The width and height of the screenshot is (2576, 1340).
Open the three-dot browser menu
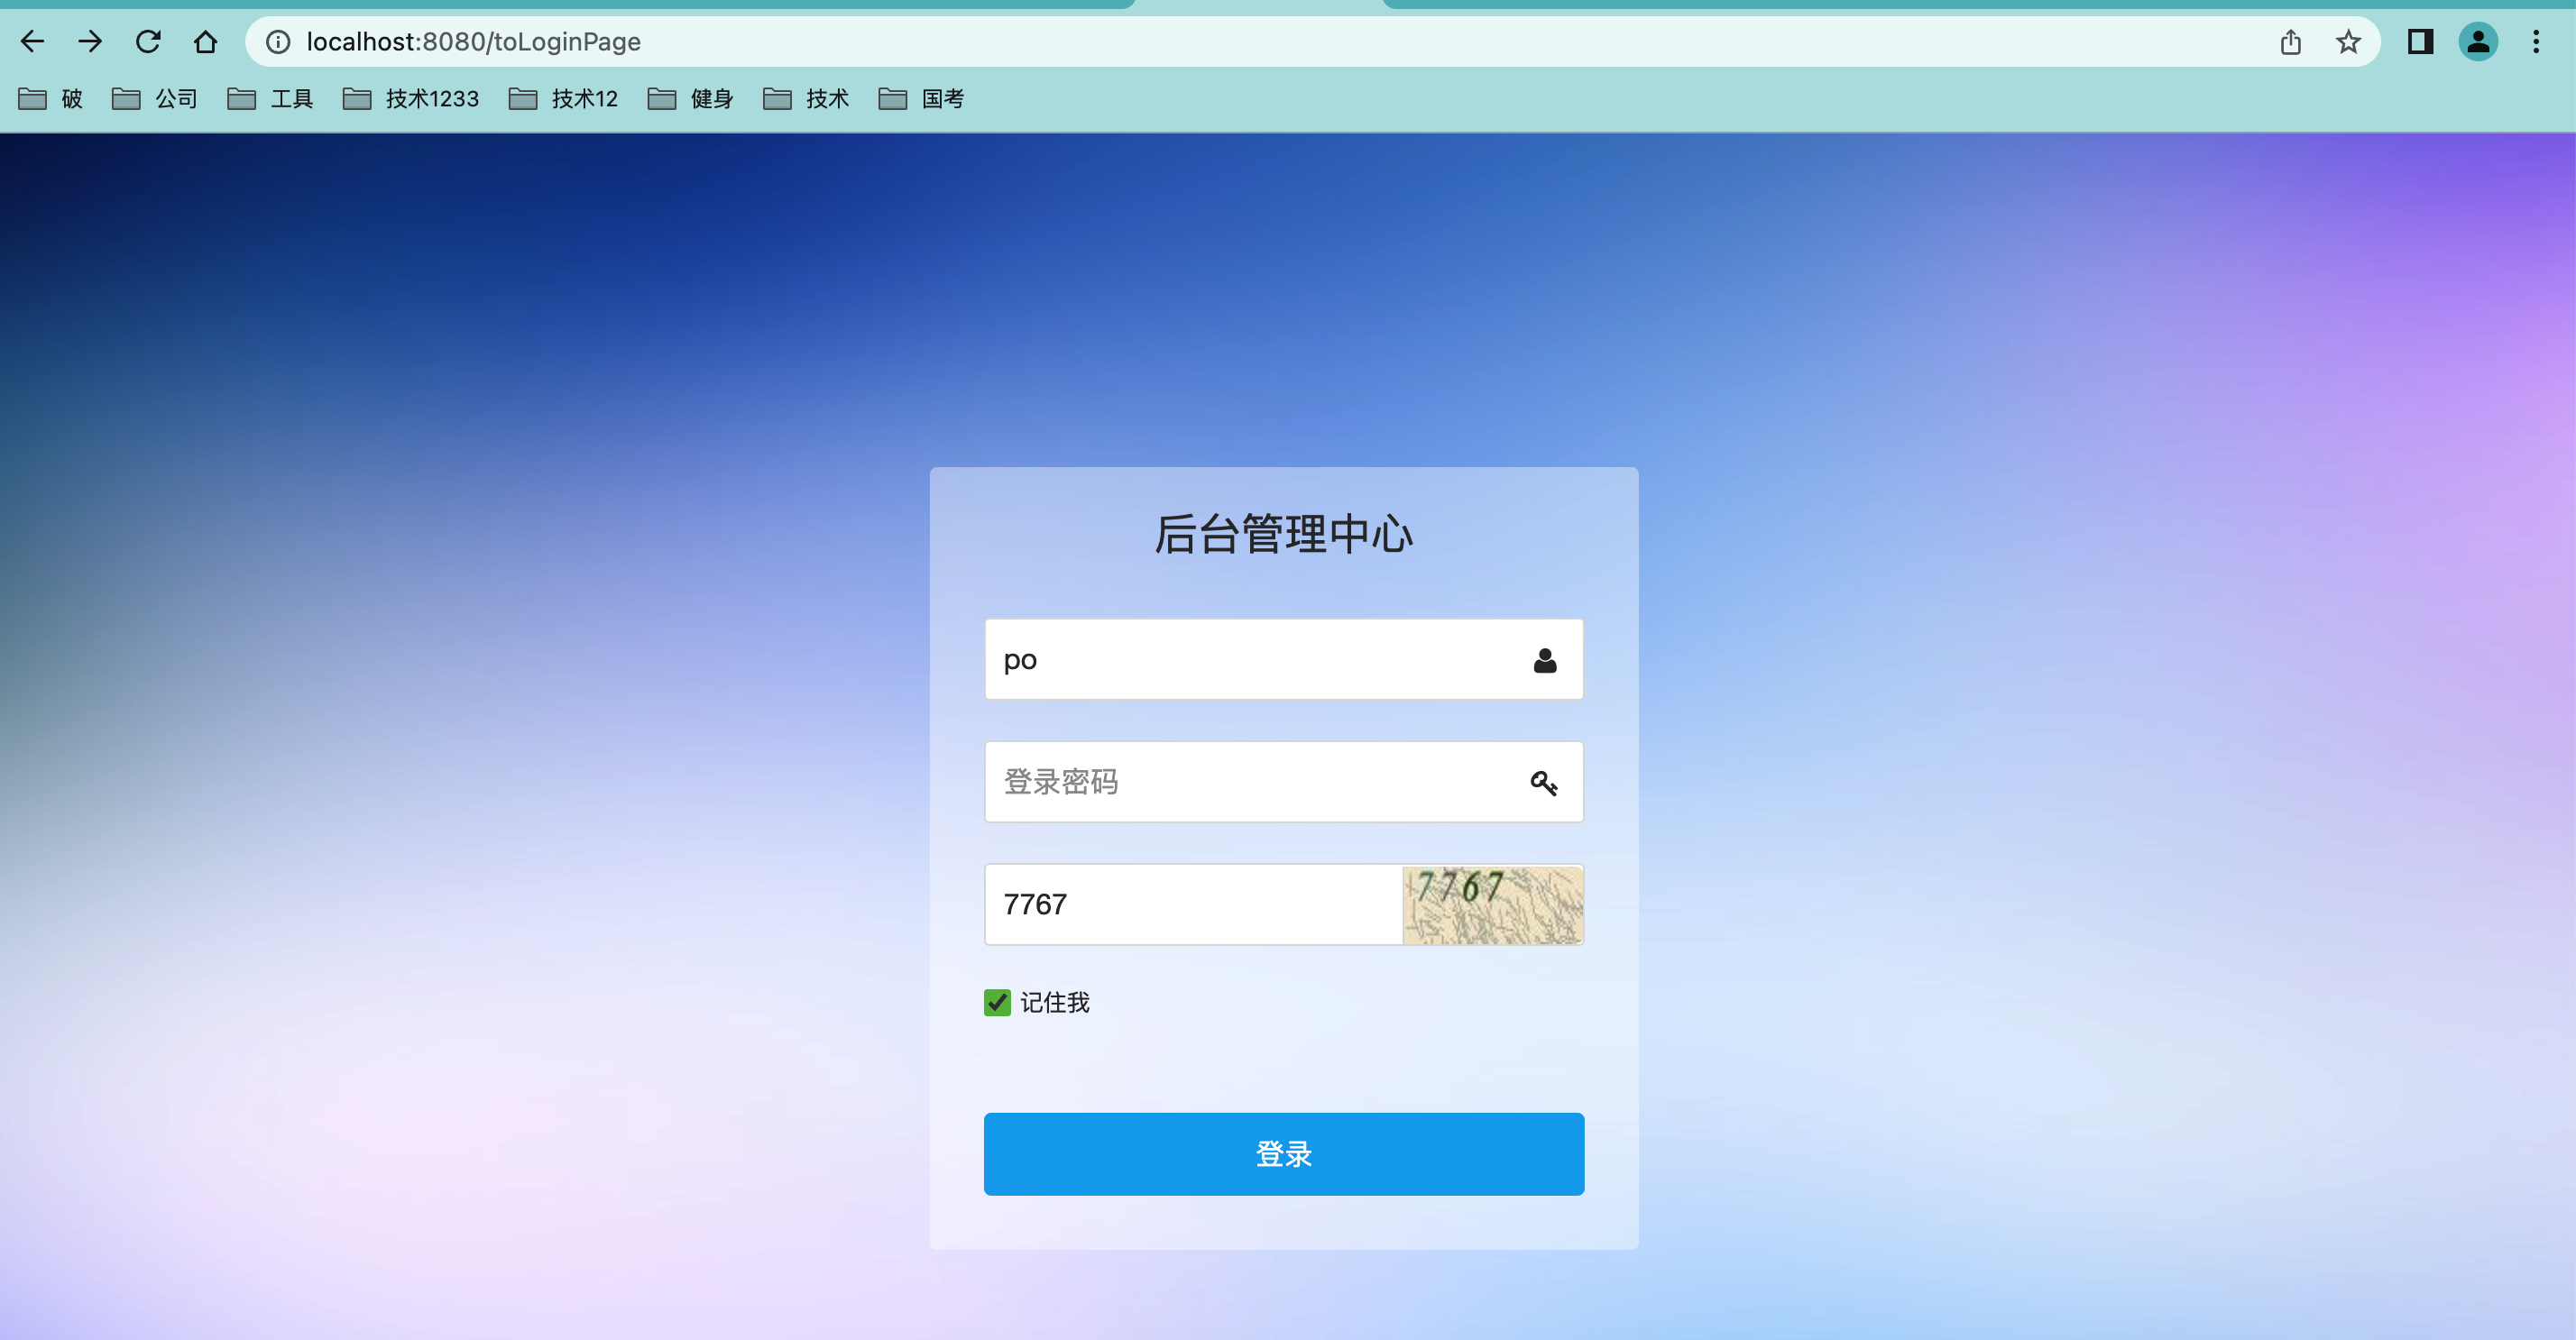(x=2535, y=41)
